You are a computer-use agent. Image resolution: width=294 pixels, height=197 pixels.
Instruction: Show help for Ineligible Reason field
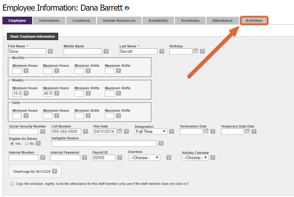coord(161,143)
